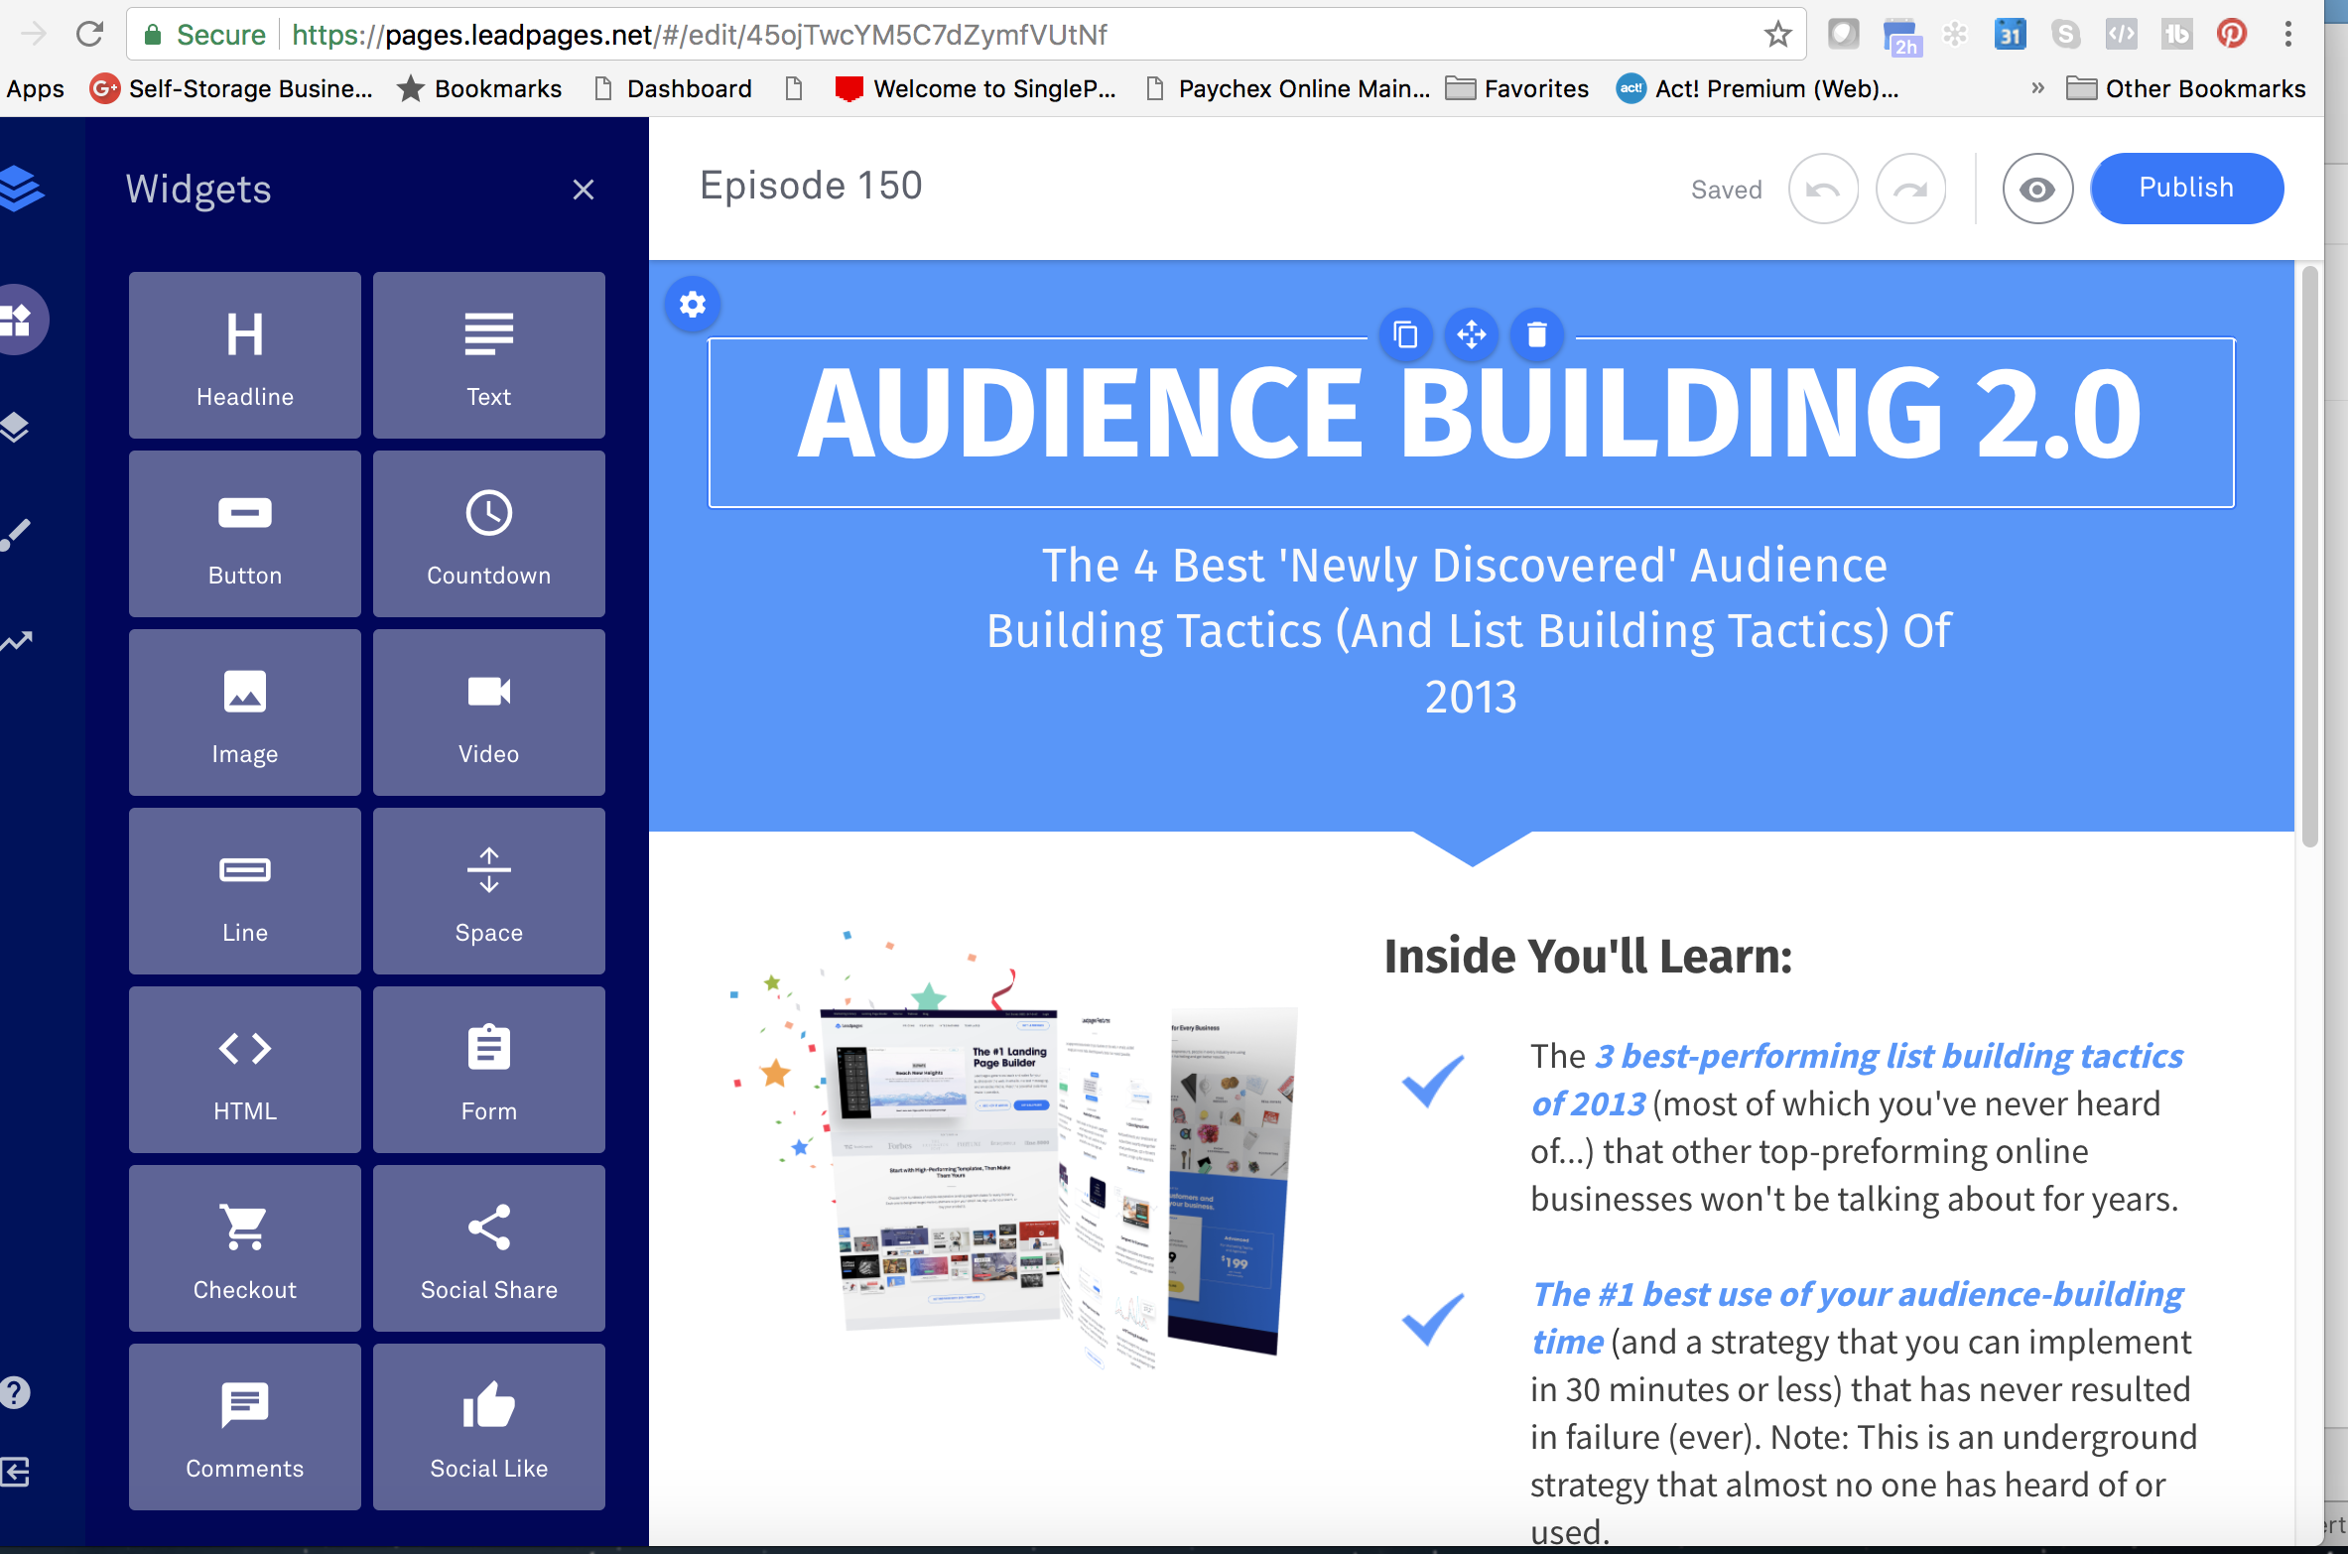Toggle the widget panel close button
The width and height of the screenshot is (2348, 1554).
pos(583,190)
